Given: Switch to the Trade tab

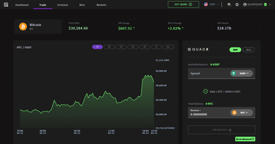Looking at the screenshot, I should point(43,5).
